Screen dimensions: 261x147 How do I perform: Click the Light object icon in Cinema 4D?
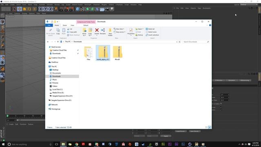(x=112, y=9)
